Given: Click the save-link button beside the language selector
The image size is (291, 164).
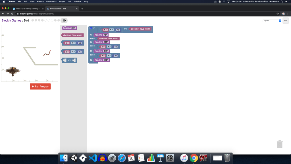Looking at the screenshot, I should [x=285, y=20].
